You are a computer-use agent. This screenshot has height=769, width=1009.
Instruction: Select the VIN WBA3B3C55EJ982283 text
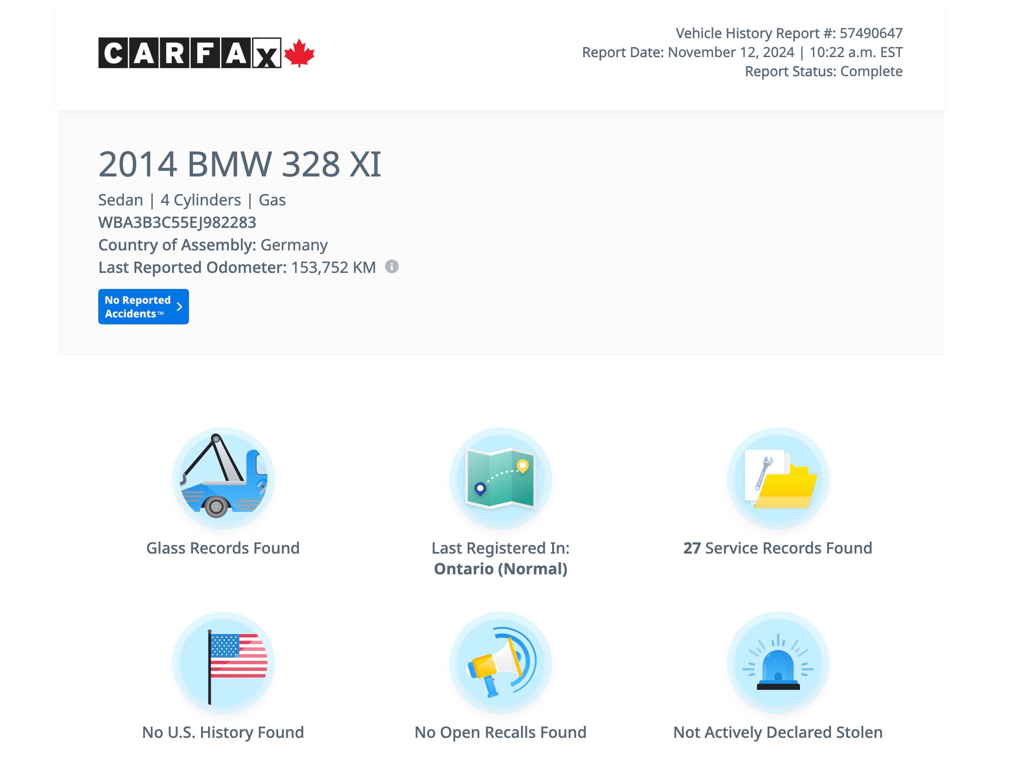(177, 222)
